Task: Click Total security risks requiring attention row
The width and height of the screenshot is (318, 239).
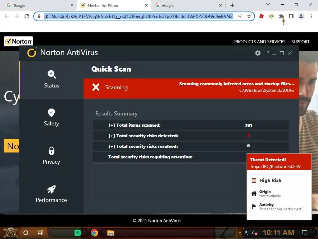Action: (x=170, y=157)
